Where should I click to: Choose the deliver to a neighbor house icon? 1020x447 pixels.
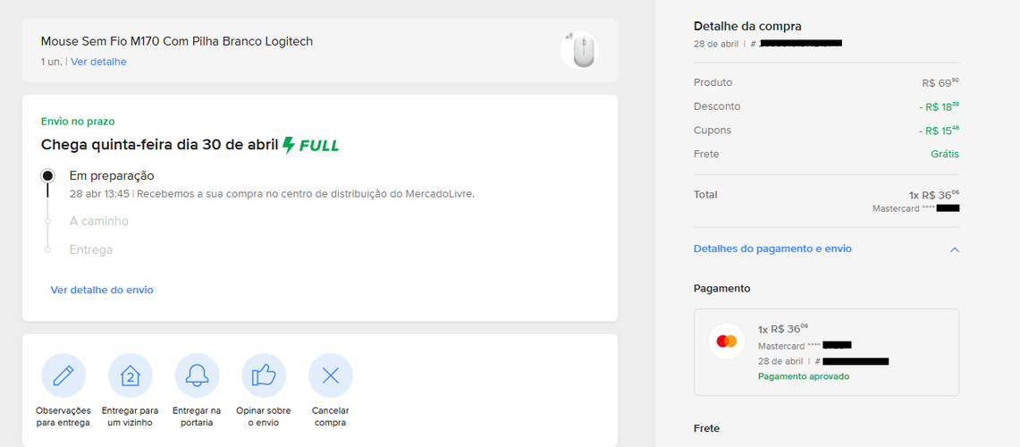coord(131,375)
